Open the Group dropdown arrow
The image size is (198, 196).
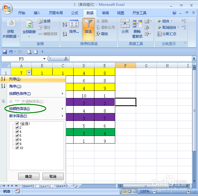(x=171, y=21)
